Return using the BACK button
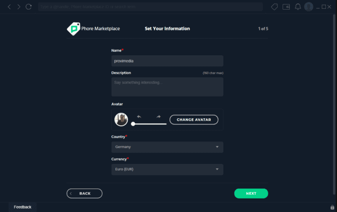 tap(84, 193)
